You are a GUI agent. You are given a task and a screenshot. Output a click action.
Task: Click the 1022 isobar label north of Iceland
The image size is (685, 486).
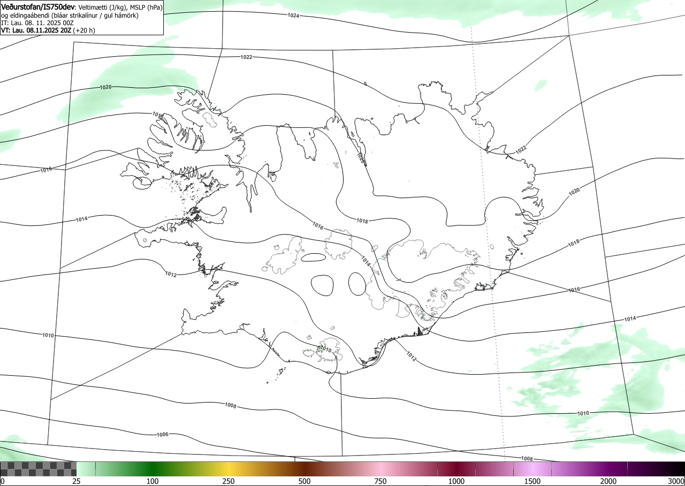[247, 57]
